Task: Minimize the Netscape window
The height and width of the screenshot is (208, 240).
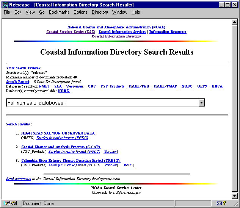Action: tap(221, 5)
